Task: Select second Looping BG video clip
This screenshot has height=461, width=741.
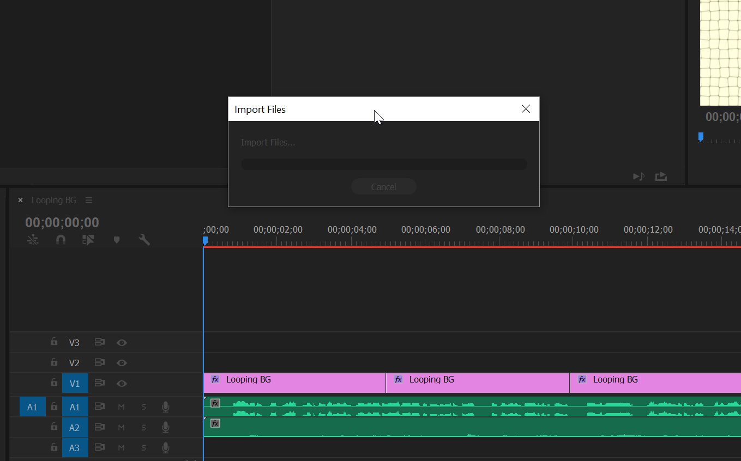Action: coord(478,383)
